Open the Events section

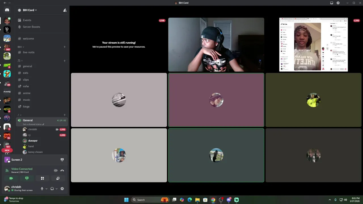point(42,20)
